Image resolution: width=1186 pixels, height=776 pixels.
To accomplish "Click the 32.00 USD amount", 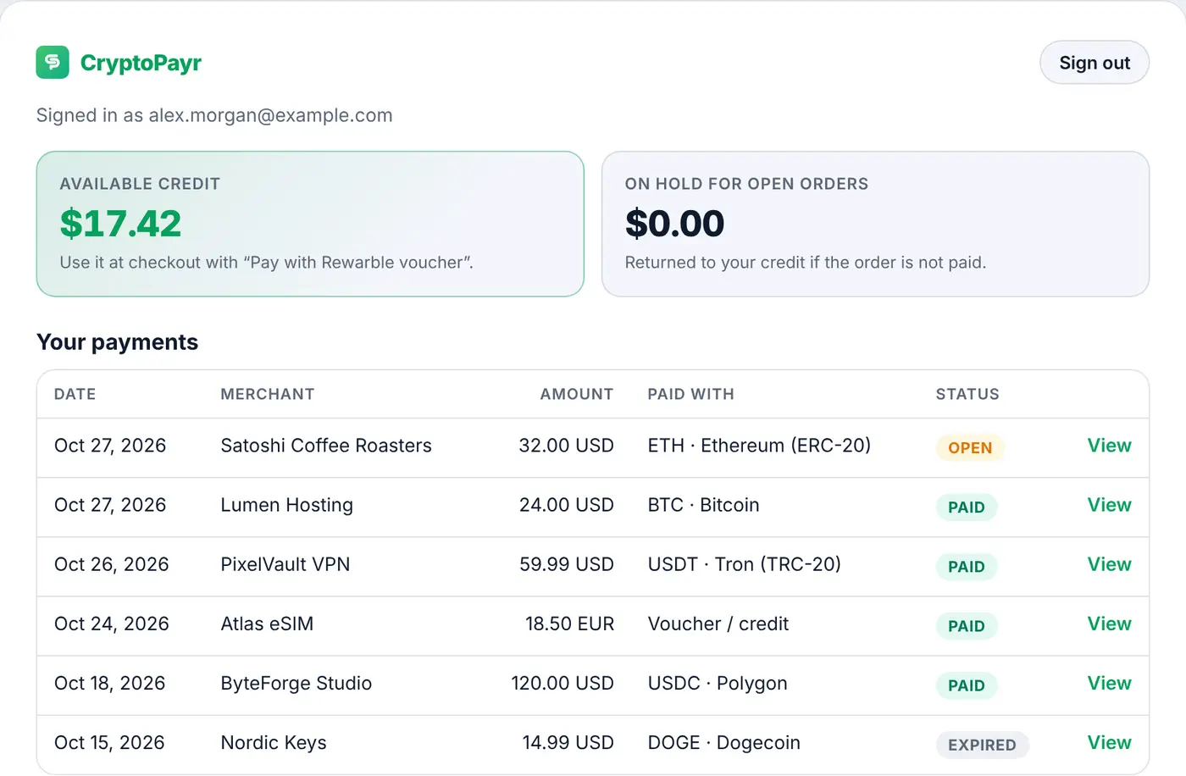I will coord(566,446).
